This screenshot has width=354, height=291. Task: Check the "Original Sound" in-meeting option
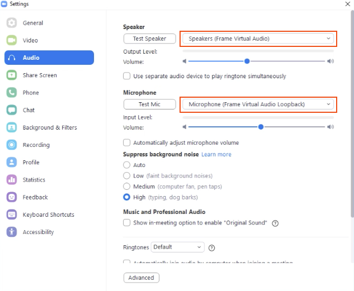pyautogui.click(x=127, y=223)
